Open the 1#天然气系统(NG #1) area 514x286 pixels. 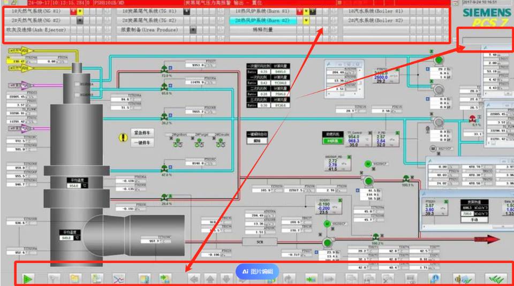coord(37,11)
